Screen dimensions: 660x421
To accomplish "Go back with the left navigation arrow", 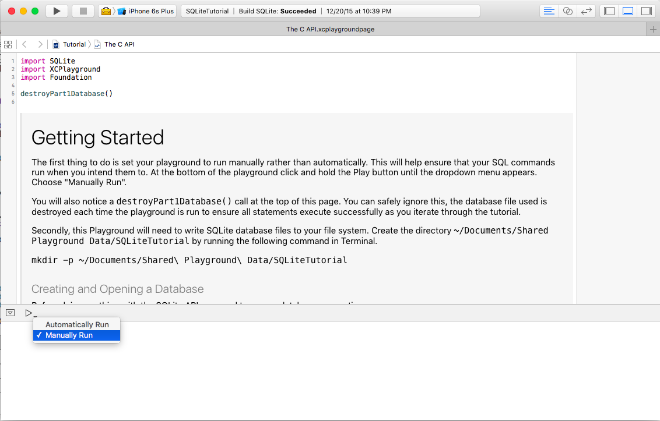I will [24, 44].
